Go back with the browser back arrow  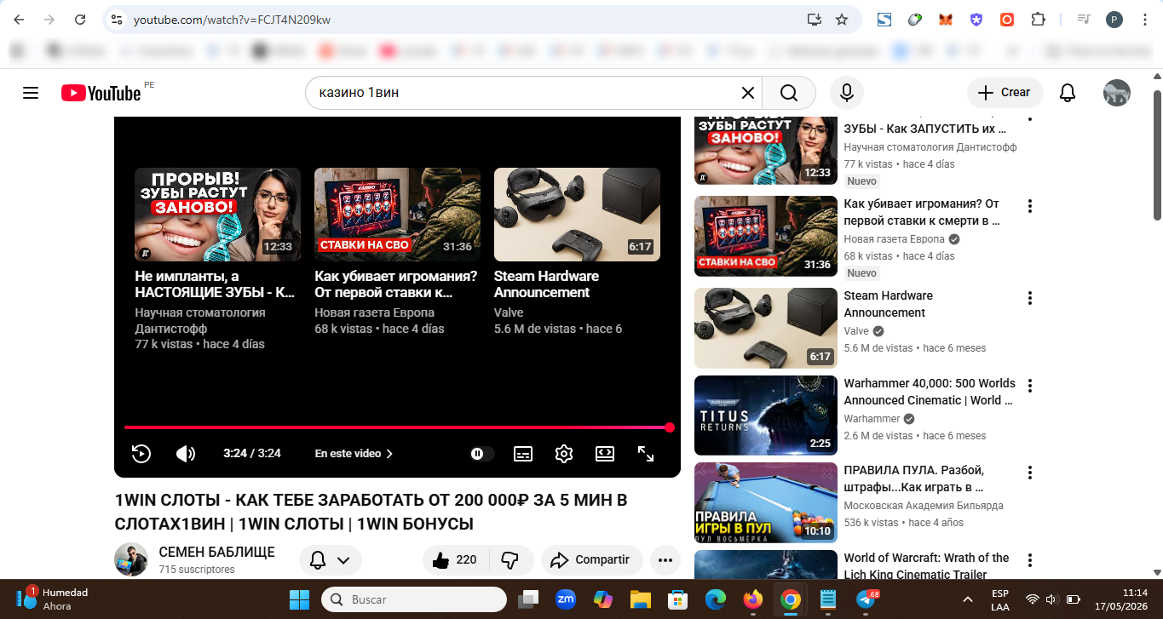tap(19, 20)
